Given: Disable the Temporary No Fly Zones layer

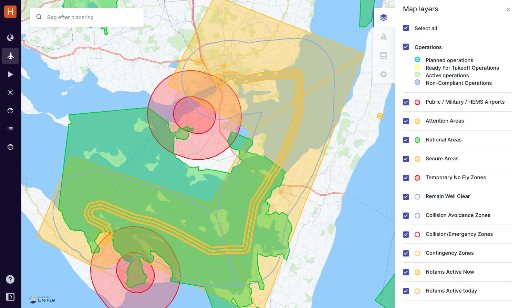Looking at the screenshot, I should coord(406,178).
